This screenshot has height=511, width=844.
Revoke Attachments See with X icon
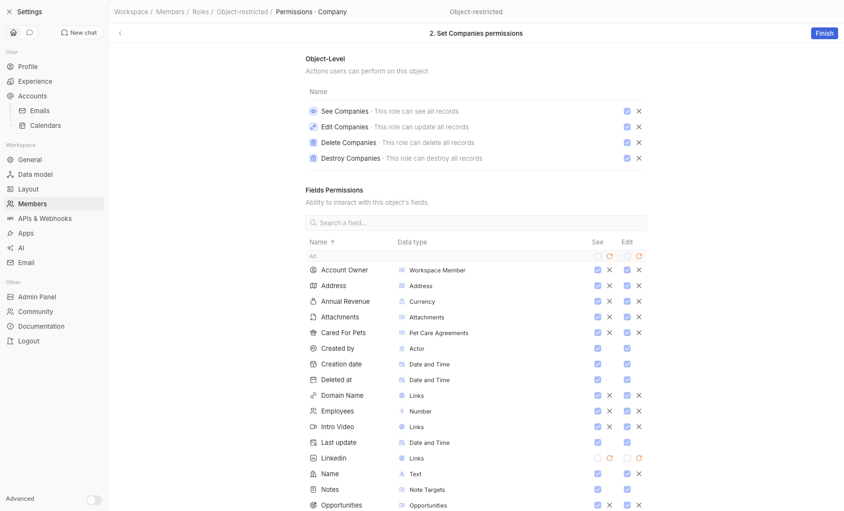[x=610, y=317]
